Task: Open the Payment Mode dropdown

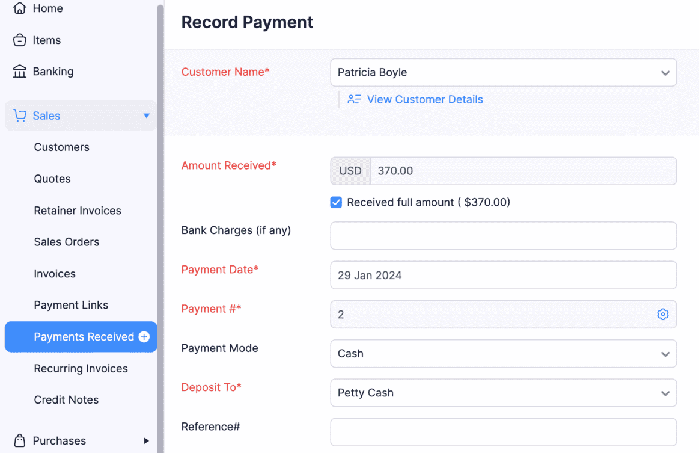Action: [665, 354]
